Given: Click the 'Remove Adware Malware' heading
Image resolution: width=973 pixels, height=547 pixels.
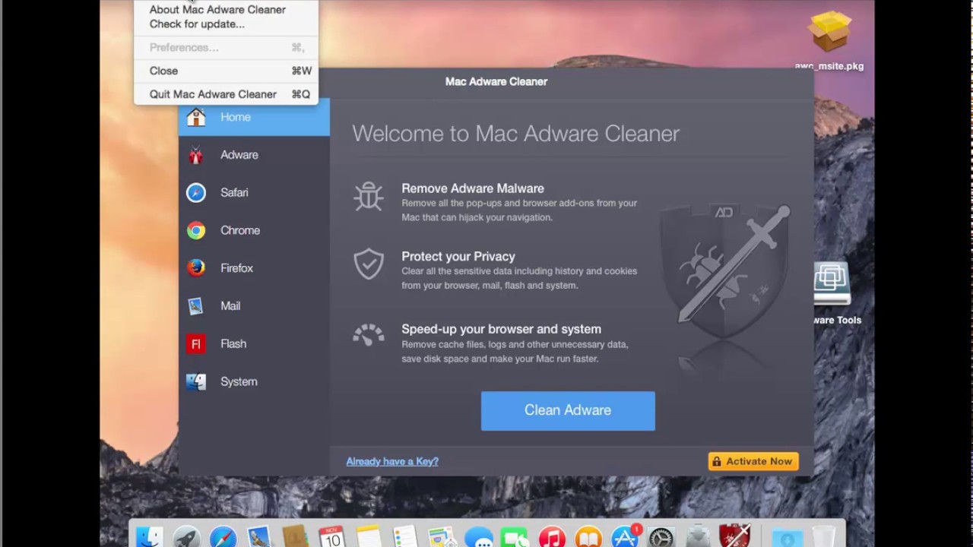Looking at the screenshot, I should [x=473, y=188].
